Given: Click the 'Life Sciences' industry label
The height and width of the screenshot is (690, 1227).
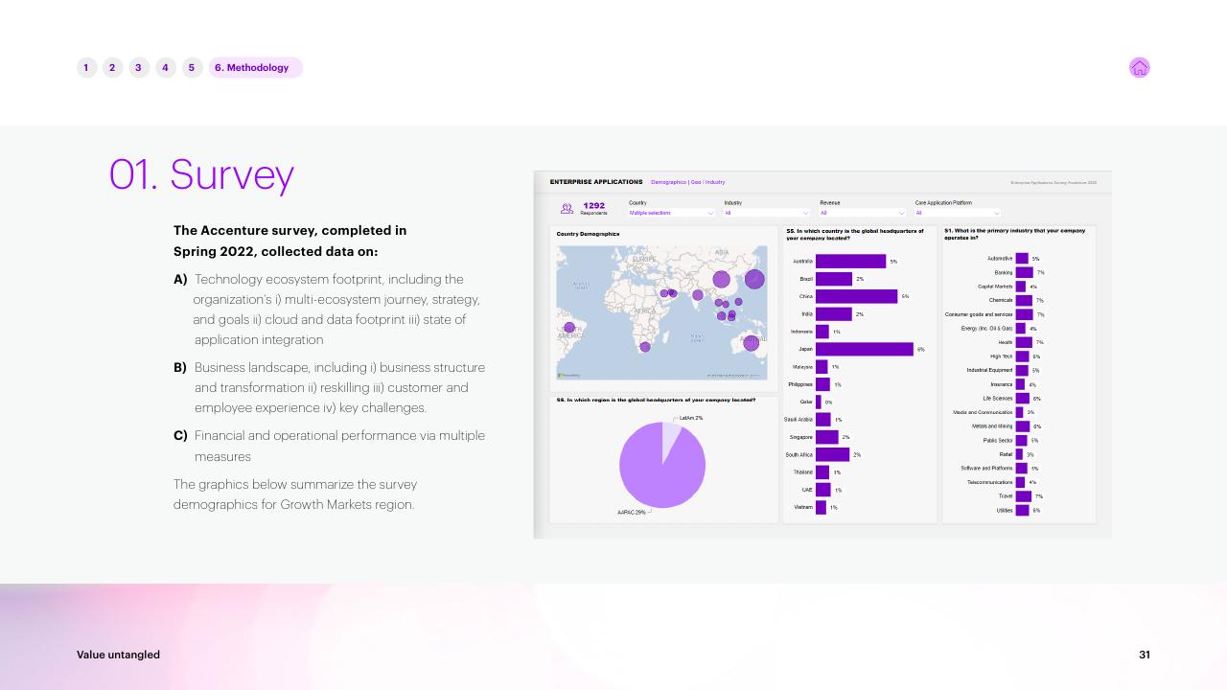Looking at the screenshot, I should pyautogui.click(x=998, y=399).
